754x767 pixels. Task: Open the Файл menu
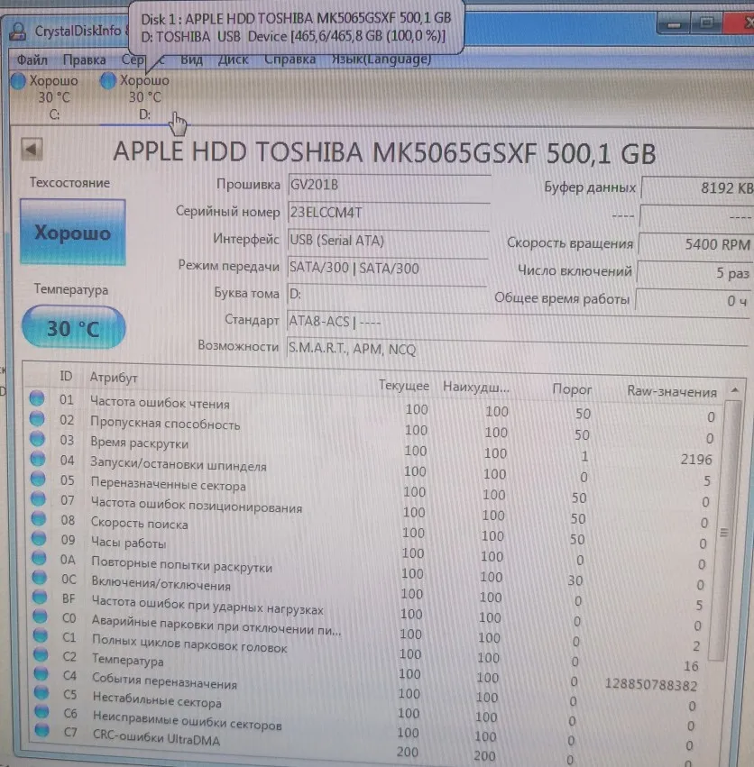(x=32, y=59)
